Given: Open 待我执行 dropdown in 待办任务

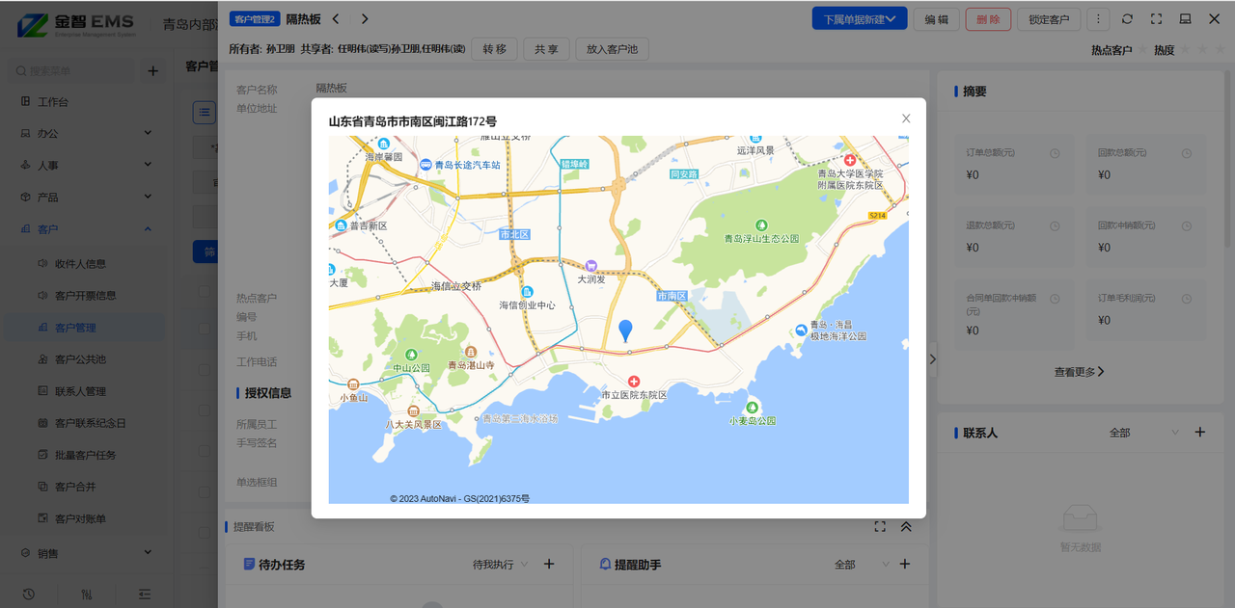Looking at the screenshot, I should 500,565.
